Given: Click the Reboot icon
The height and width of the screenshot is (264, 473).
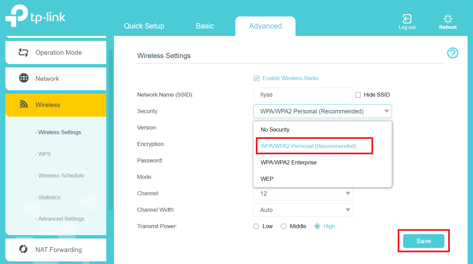Looking at the screenshot, I should tap(447, 18).
